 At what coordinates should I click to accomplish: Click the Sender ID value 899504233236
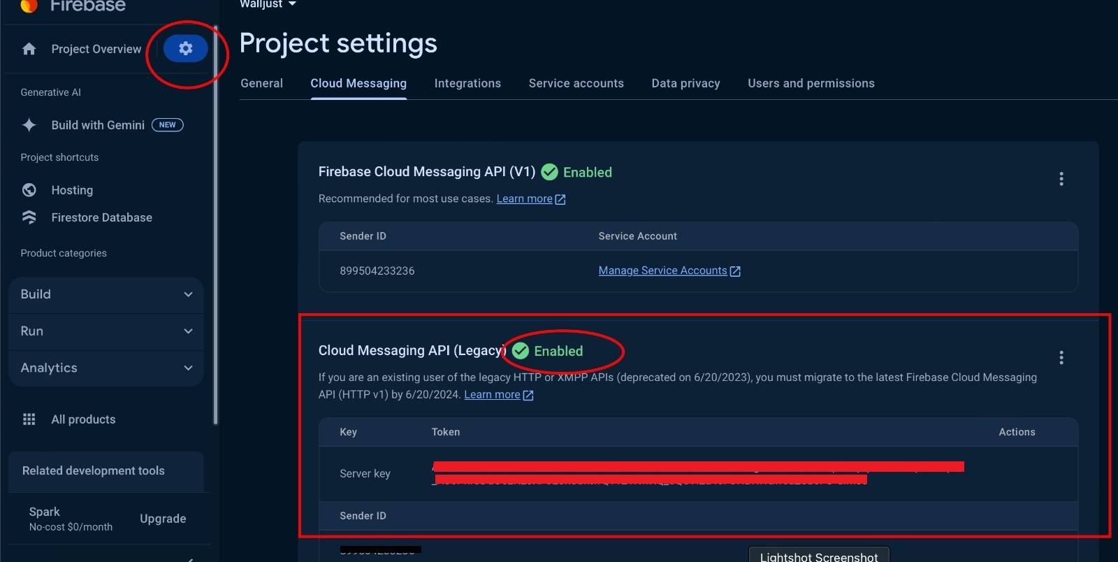click(377, 271)
